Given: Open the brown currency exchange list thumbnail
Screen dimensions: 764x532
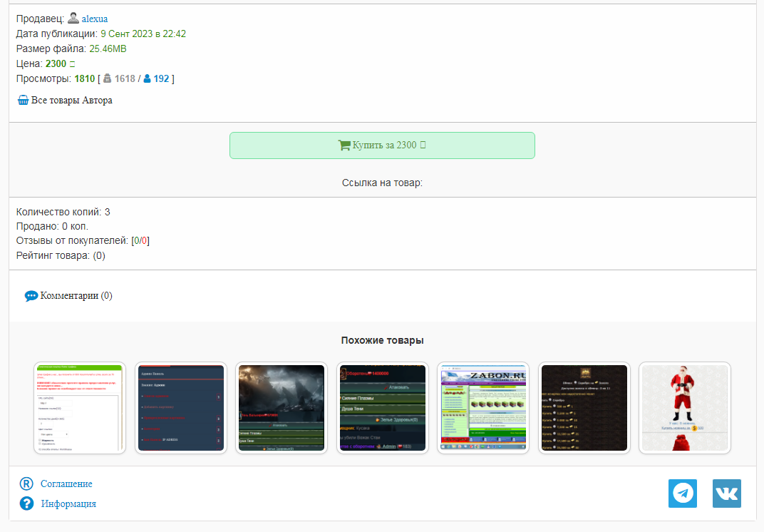Looking at the screenshot, I should click(584, 408).
